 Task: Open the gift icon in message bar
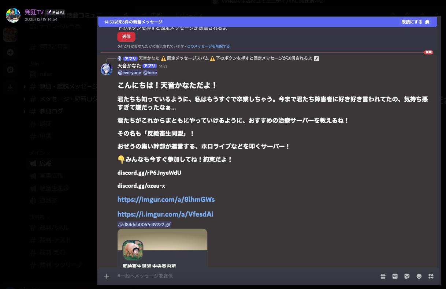click(383, 276)
